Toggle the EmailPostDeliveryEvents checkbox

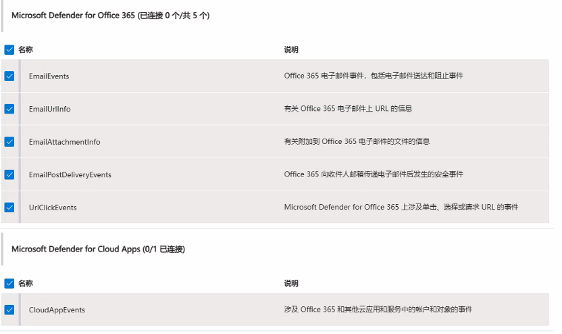click(x=9, y=174)
